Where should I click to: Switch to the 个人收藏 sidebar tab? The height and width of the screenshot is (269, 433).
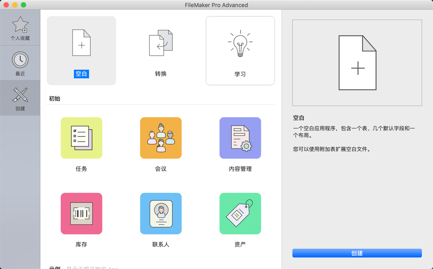20,28
